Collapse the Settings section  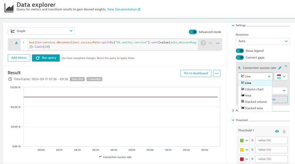pyautogui.click(x=233, y=25)
